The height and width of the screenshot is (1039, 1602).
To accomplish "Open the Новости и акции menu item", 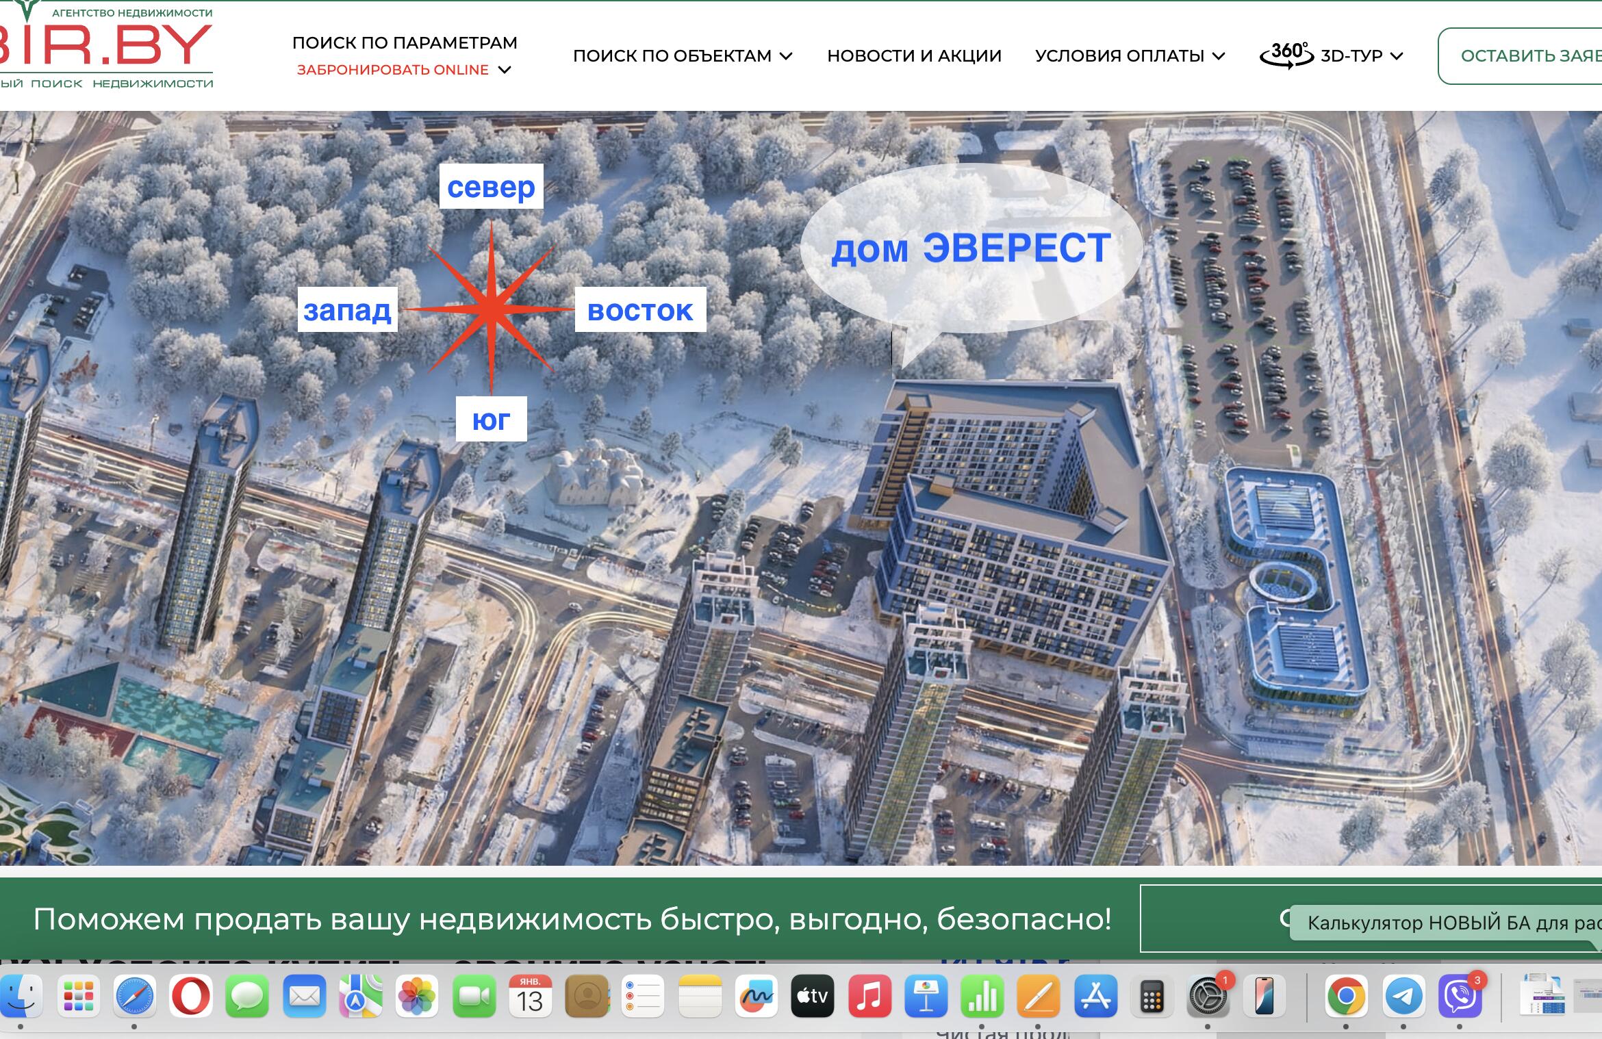I will point(914,56).
